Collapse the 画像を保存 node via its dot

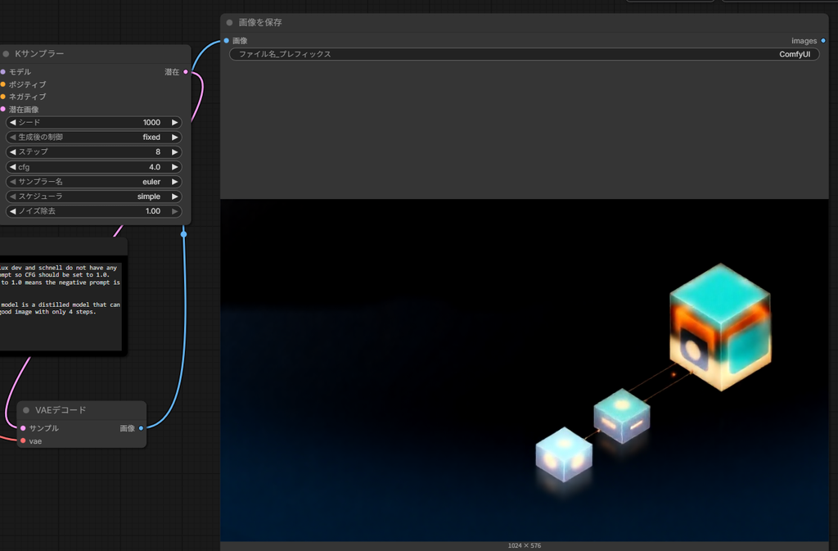(229, 22)
